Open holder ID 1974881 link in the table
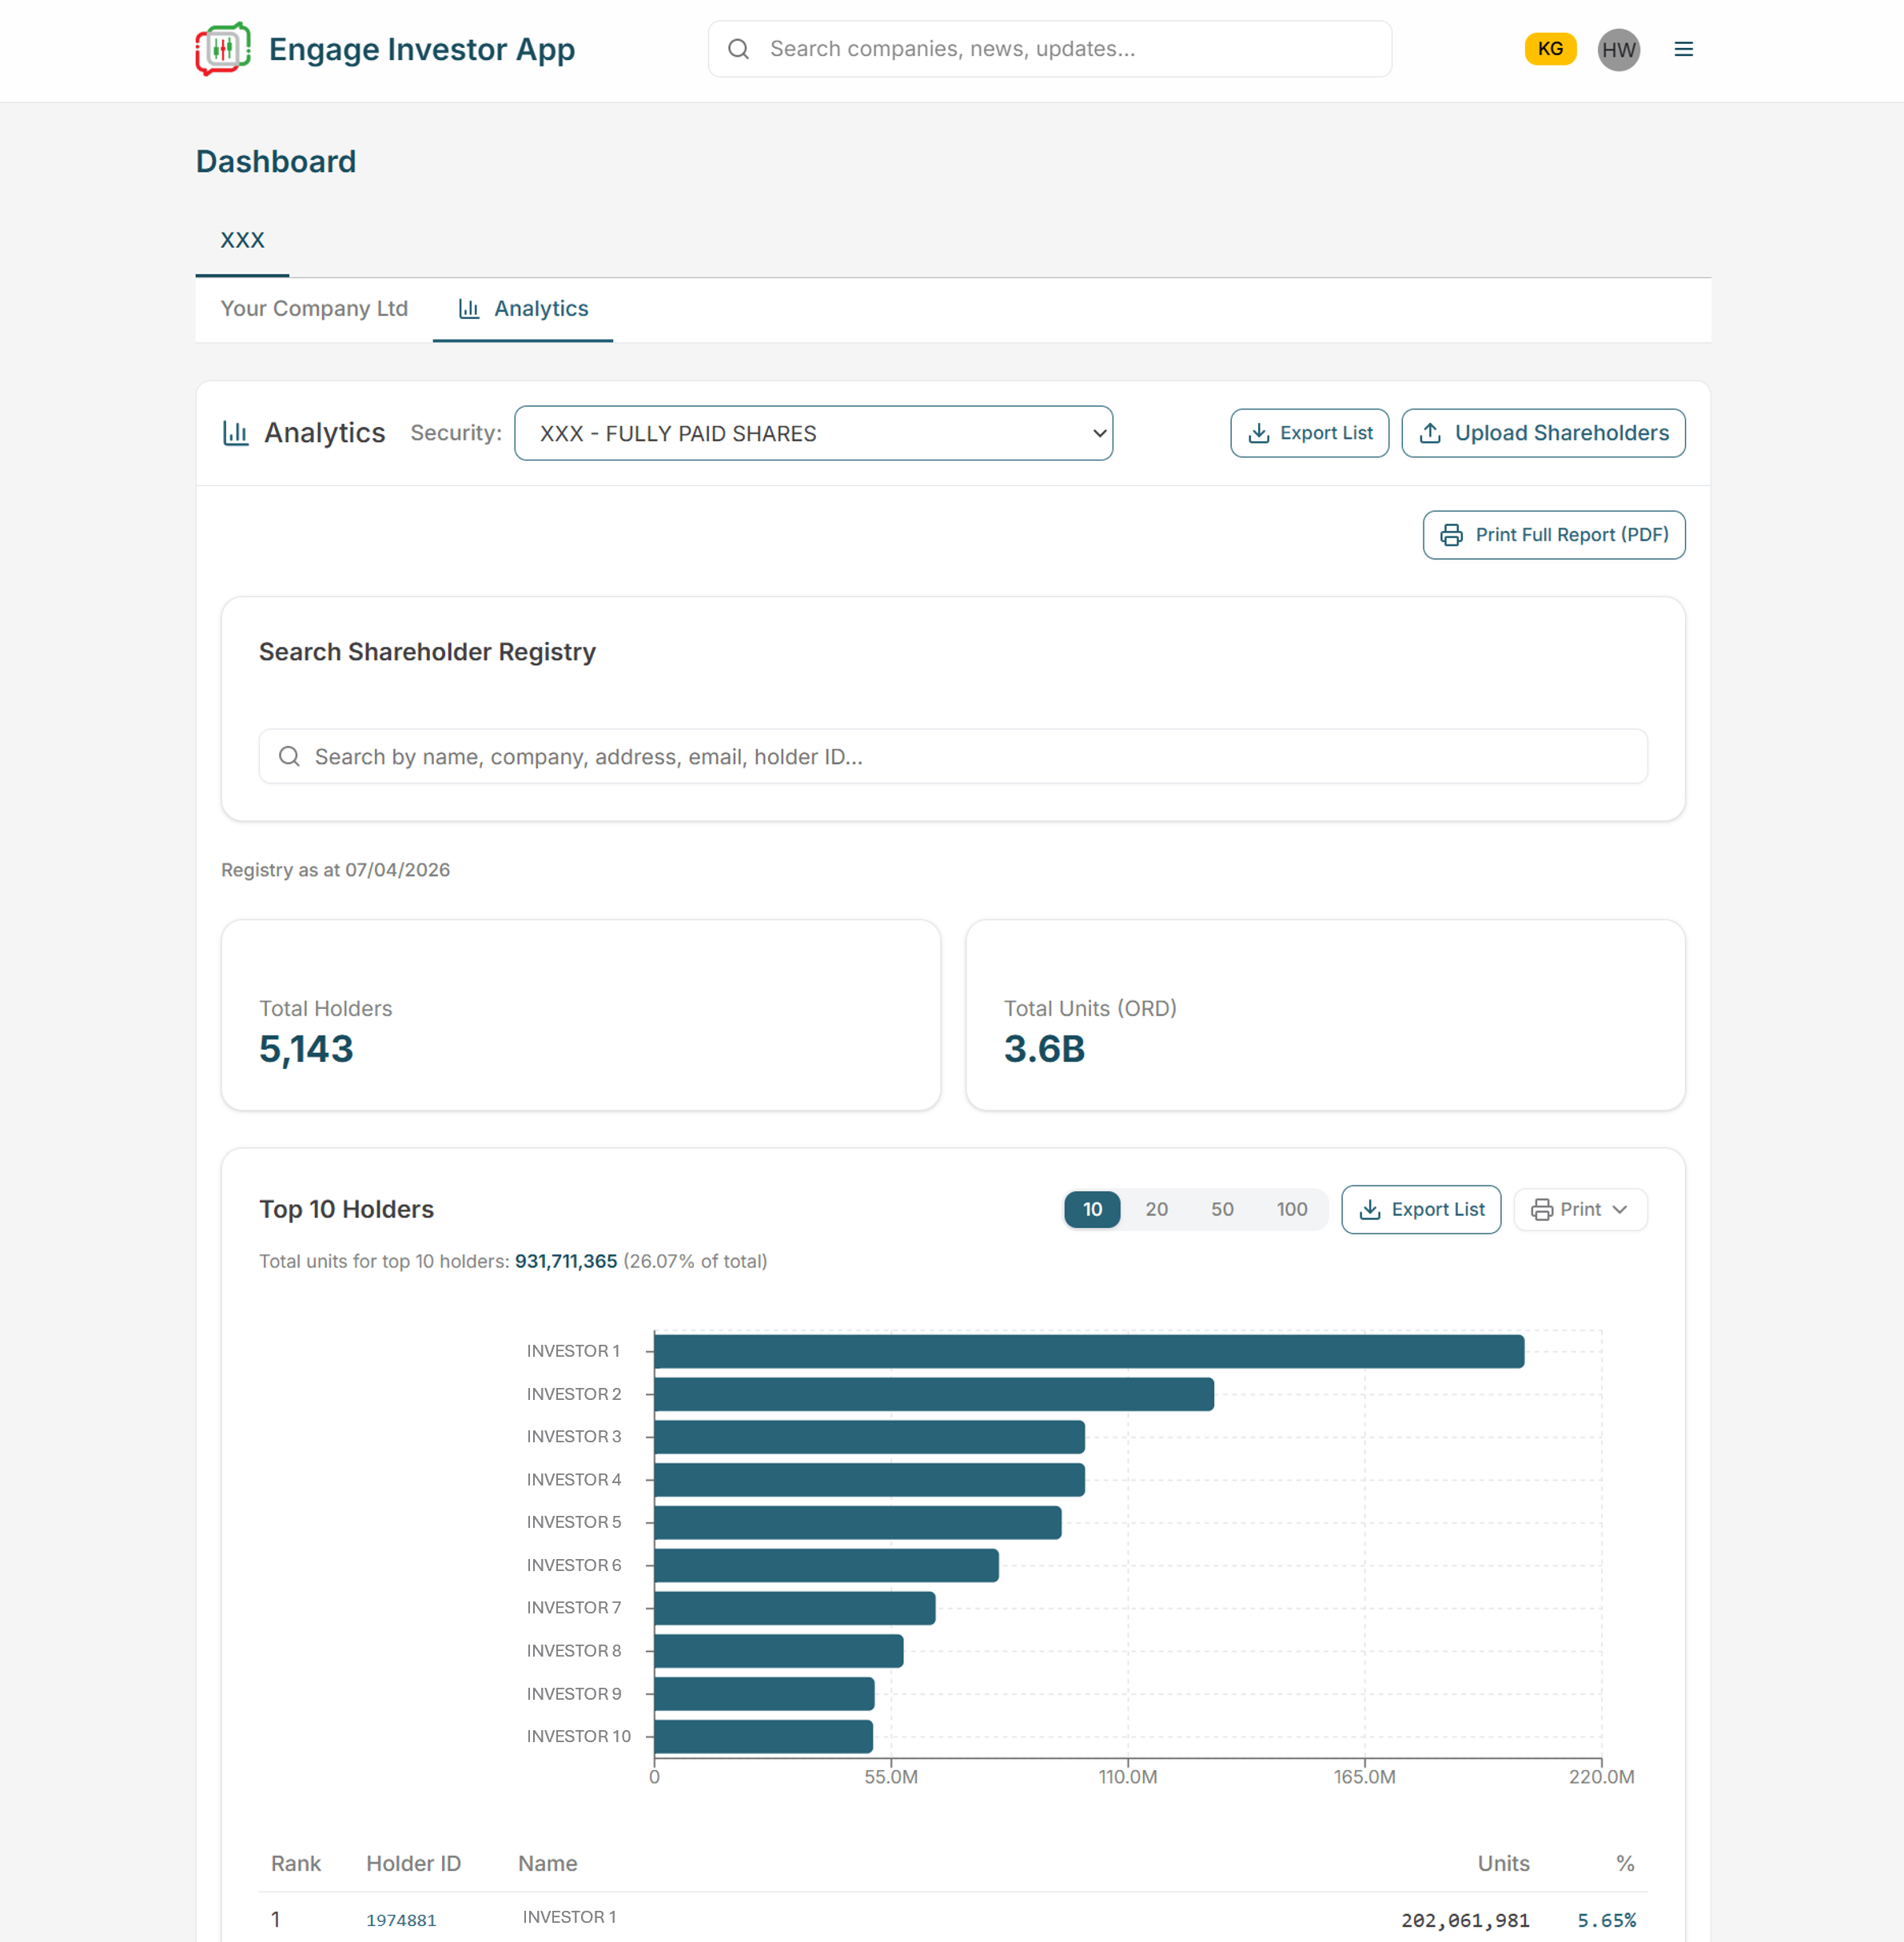This screenshot has height=1942, width=1904. point(400,1920)
